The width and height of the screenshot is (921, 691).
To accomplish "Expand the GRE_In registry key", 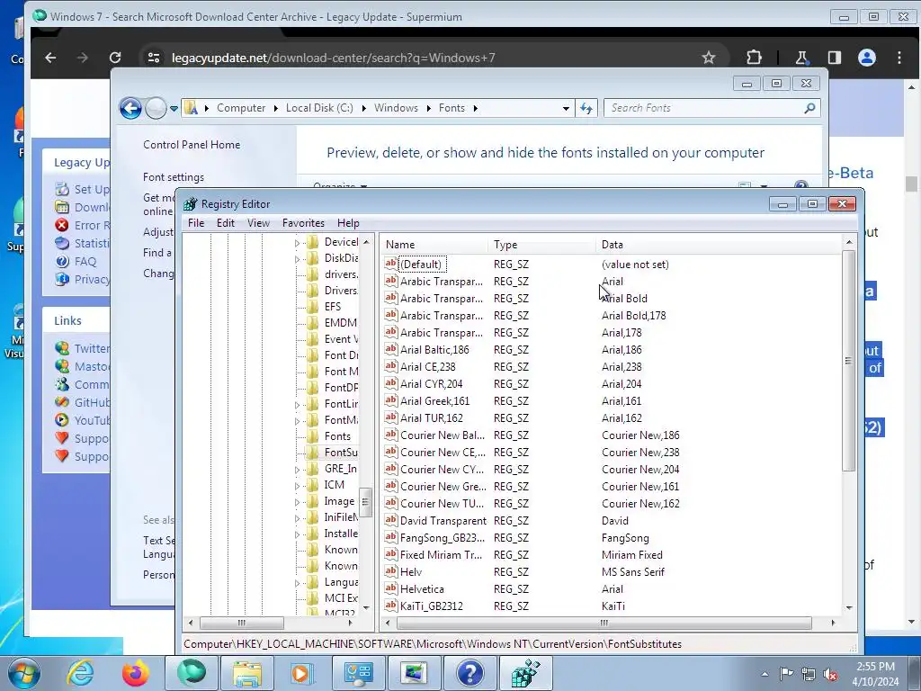I will [297, 470].
